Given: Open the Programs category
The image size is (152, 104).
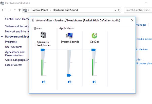Looking at the screenshot, I should tap(11, 42).
